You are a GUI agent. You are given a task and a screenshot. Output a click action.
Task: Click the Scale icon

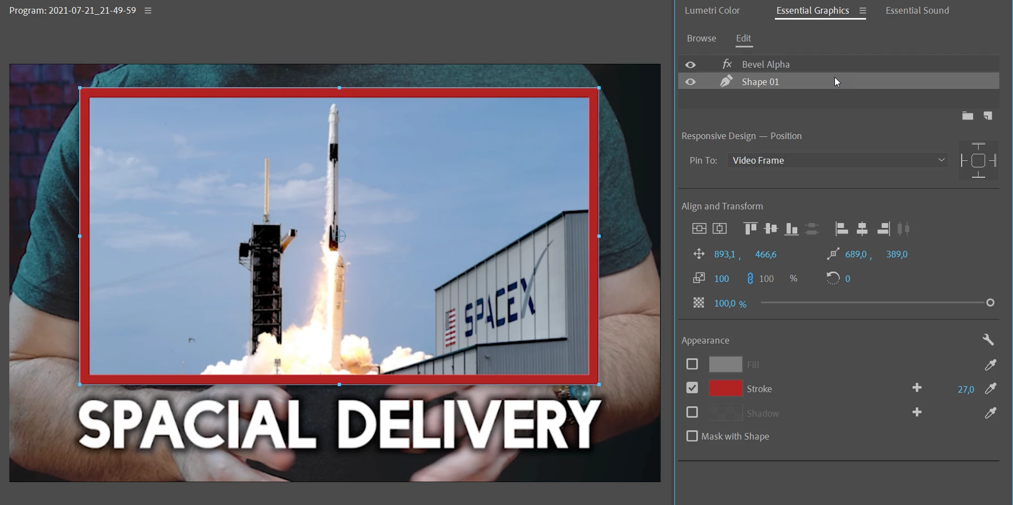[698, 278]
